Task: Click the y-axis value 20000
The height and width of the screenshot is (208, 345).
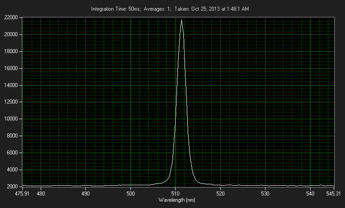Action: pos(11,34)
